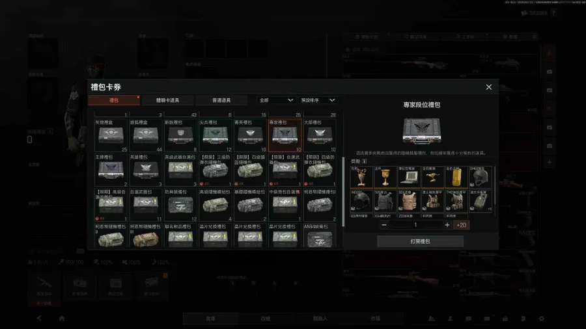Pick the AN94裝備包 item
Viewport: 586px width, 329px height.
[x=320, y=239]
